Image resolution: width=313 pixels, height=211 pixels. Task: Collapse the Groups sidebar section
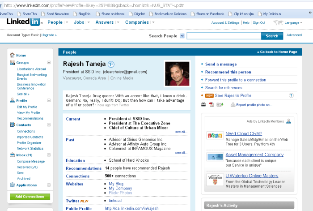click(x=49, y=63)
